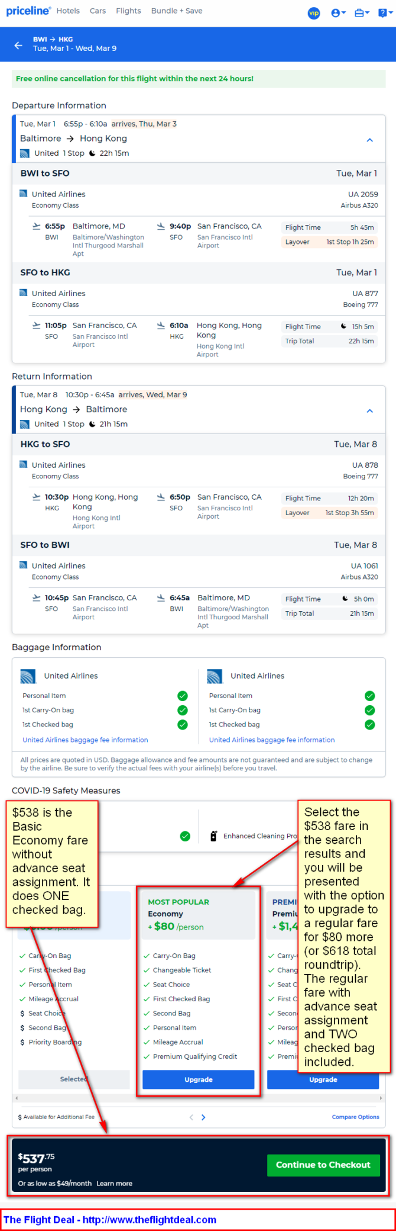This screenshot has height=1231, width=396.
Task: Click Trip Total 22h 15m row
Action: coord(329,341)
